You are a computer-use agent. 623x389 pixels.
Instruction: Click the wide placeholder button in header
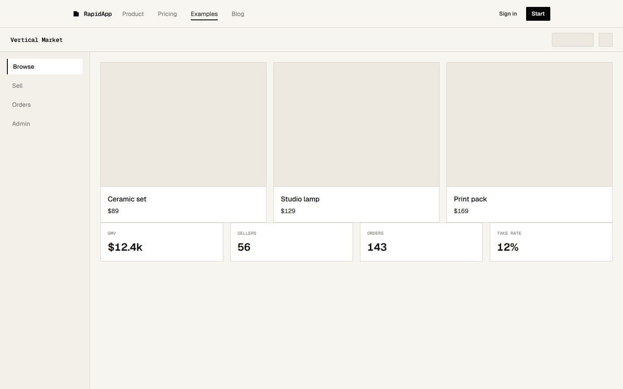573,40
